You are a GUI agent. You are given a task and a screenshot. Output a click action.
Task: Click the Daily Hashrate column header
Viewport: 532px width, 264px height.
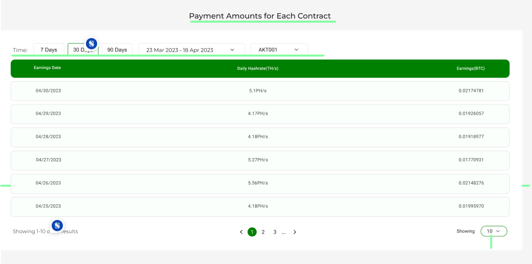pyautogui.click(x=258, y=69)
